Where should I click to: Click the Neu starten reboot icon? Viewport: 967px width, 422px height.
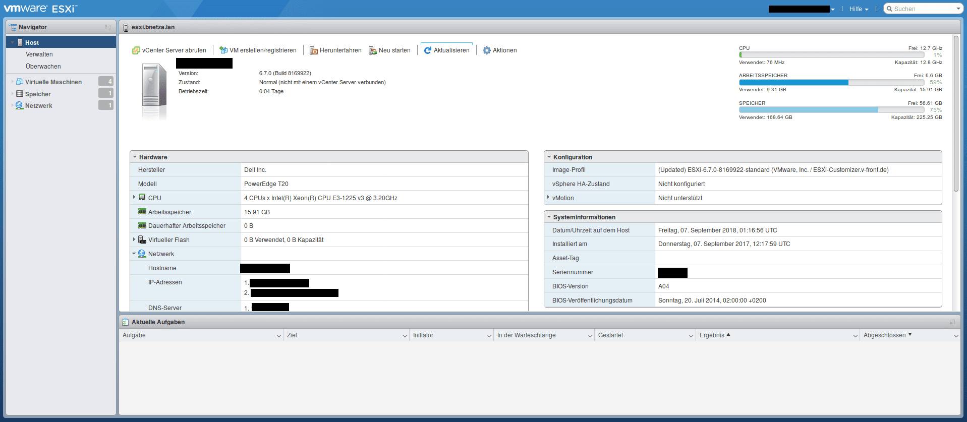coord(373,50)
